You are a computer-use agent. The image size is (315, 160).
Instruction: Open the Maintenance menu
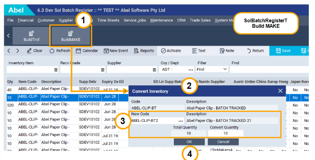pos(161,20)
